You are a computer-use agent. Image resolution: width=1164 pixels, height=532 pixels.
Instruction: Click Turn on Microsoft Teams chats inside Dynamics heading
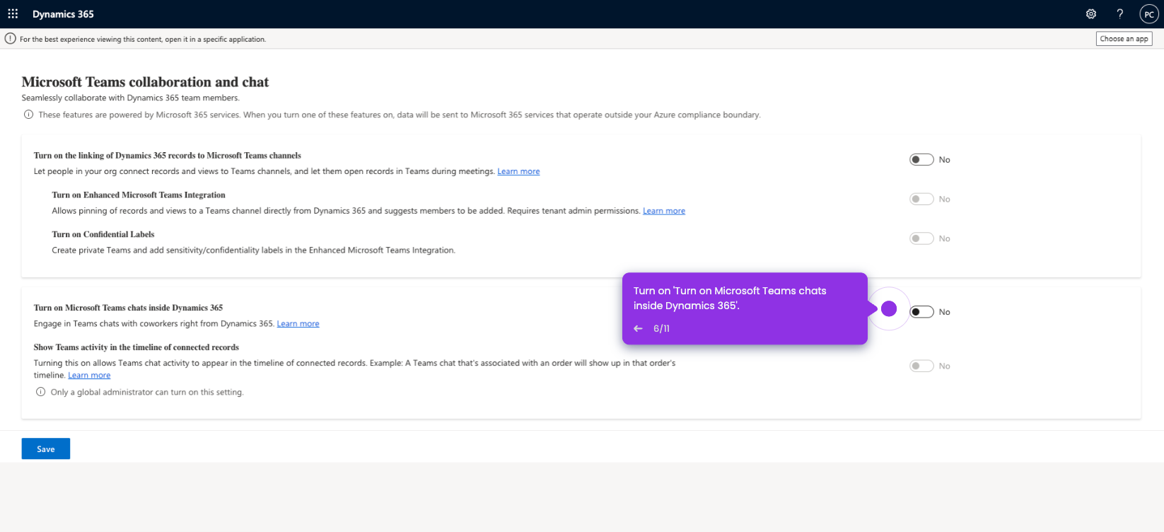pyautogui.click(x=128, y=308)
